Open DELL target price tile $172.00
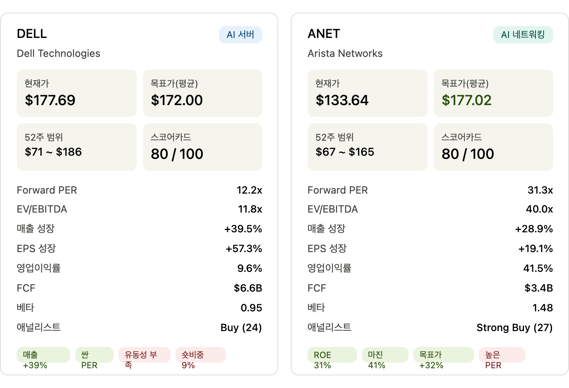Viewport: 569px width, 388px height. click(203, 93)
